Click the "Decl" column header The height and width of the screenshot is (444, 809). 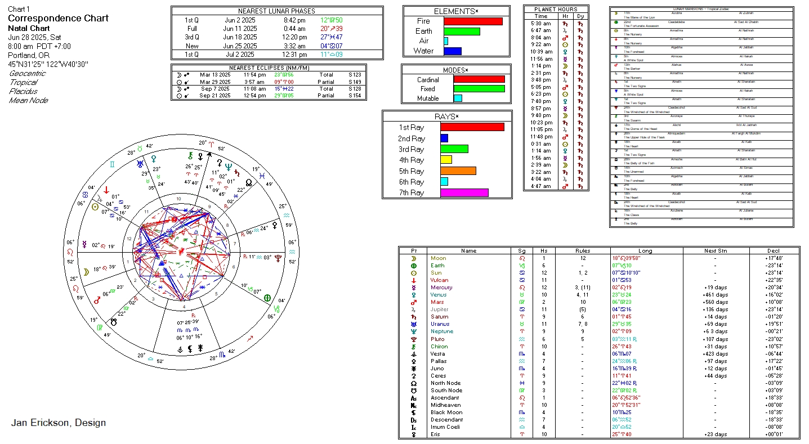coord(774,251)
